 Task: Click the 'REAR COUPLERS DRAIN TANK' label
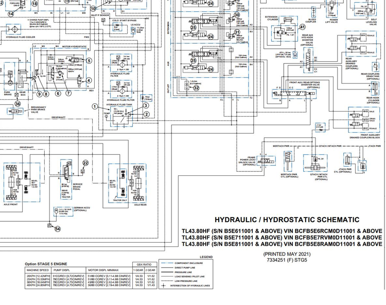click(370, 76)
